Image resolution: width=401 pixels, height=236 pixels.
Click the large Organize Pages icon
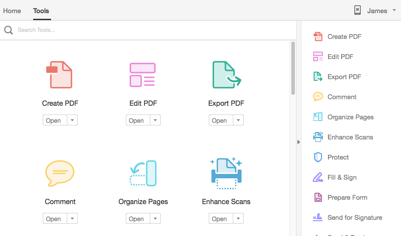(143, 174)
